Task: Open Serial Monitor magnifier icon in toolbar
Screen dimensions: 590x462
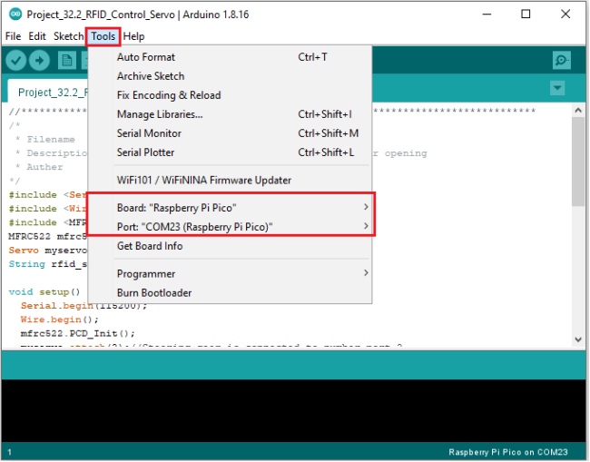Action: (561, 60)
